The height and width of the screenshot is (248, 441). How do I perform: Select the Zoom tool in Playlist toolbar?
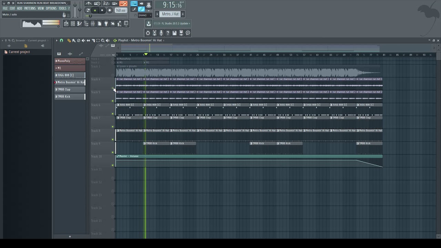103,40
